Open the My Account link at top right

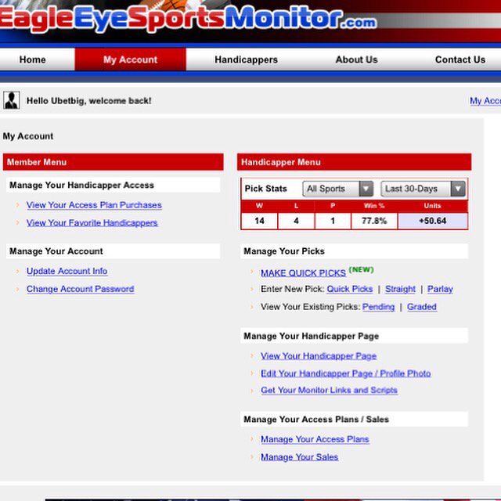(x=485, y=101)
